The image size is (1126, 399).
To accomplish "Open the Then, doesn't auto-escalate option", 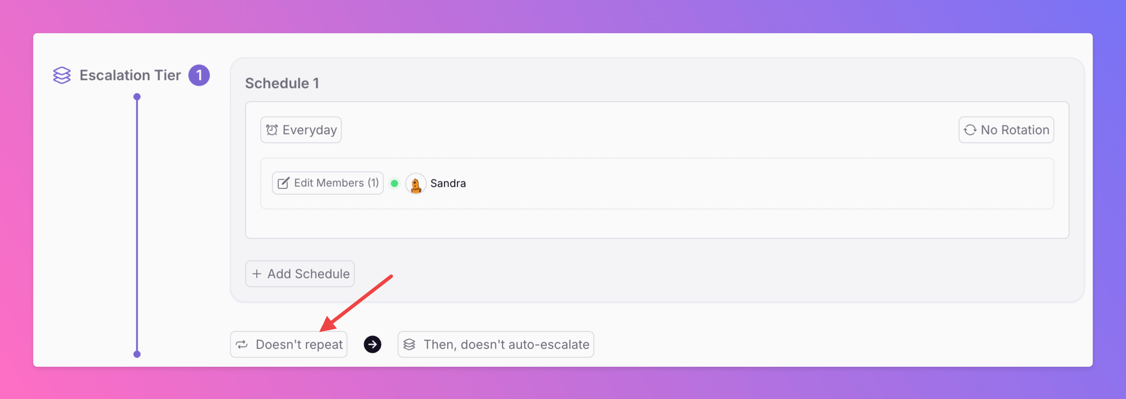I will (496, 344).
